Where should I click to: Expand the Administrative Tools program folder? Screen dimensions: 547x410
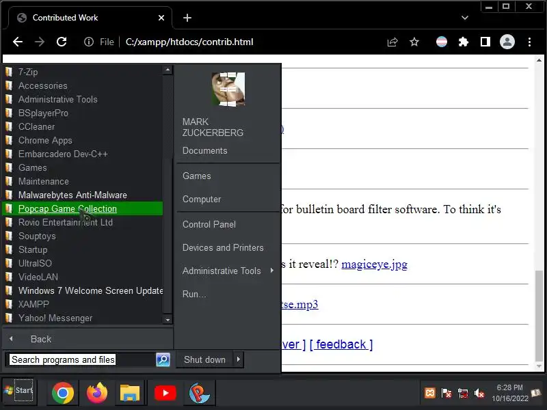coord(82,99)
